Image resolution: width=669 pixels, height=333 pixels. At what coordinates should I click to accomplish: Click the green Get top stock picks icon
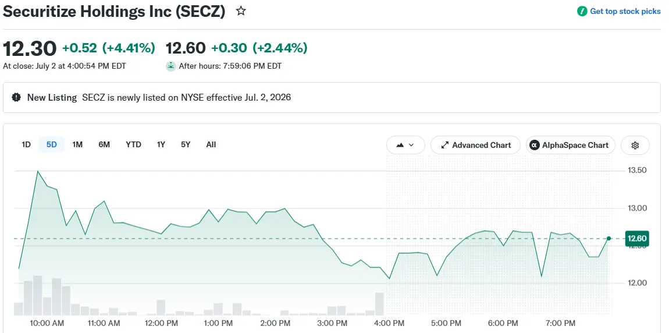coord(582,12)
